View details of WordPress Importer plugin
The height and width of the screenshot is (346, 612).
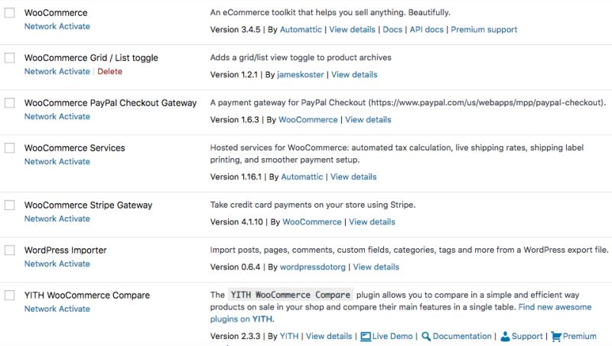click(x=376, y=267)
